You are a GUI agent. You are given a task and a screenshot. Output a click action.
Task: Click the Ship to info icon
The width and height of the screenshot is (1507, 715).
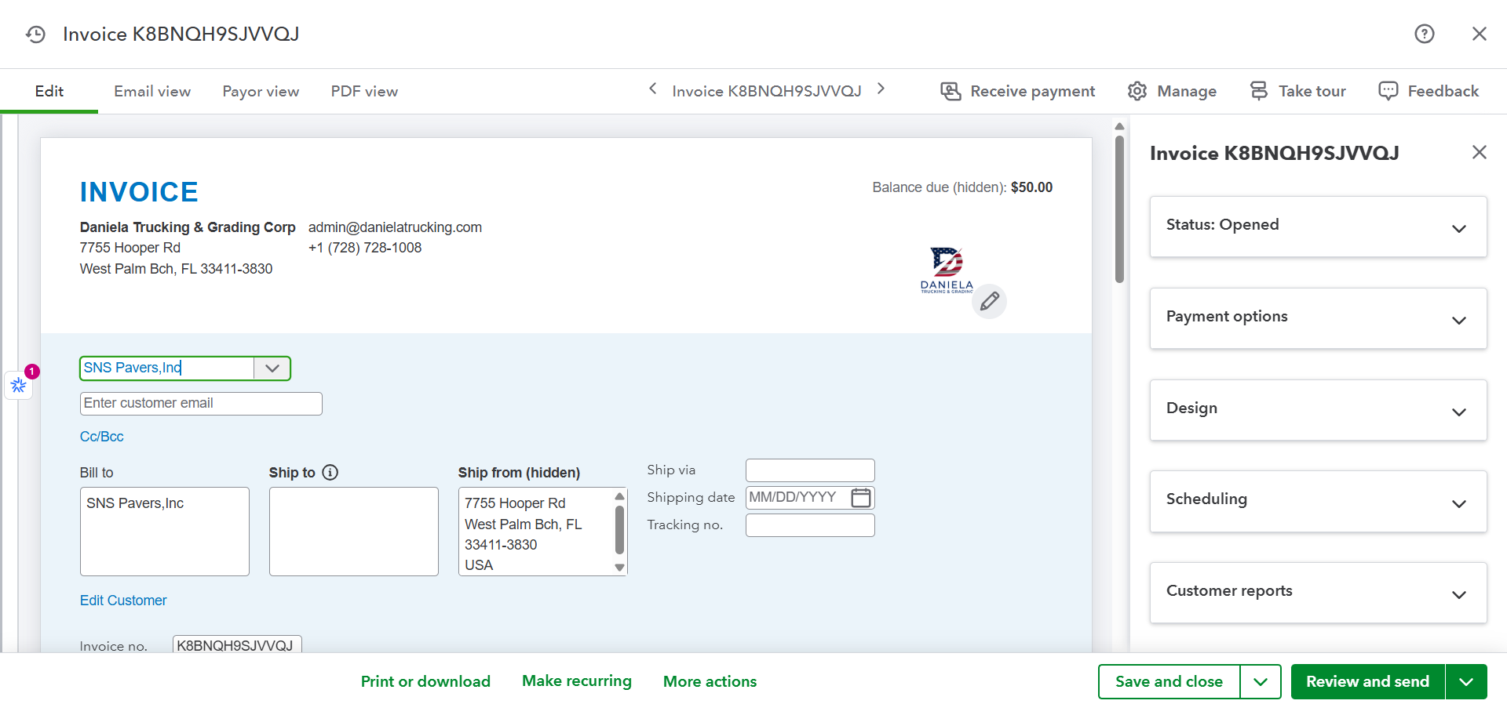330,473
